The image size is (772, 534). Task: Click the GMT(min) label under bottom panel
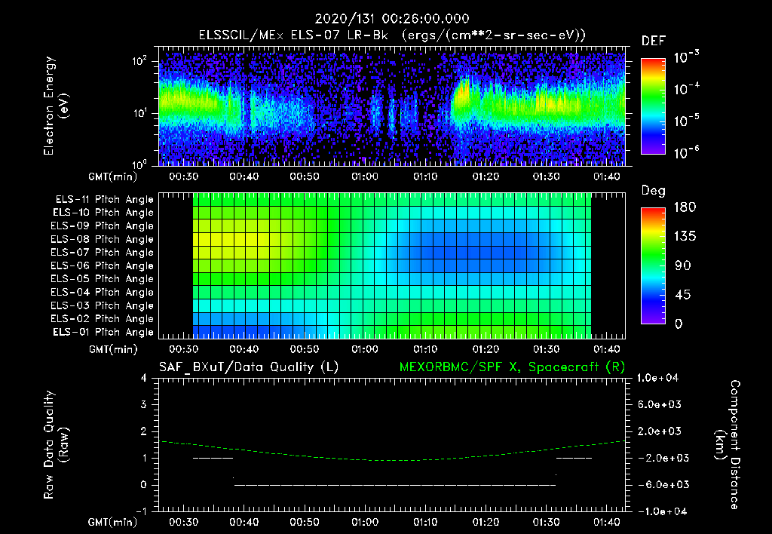pos(113,523)
